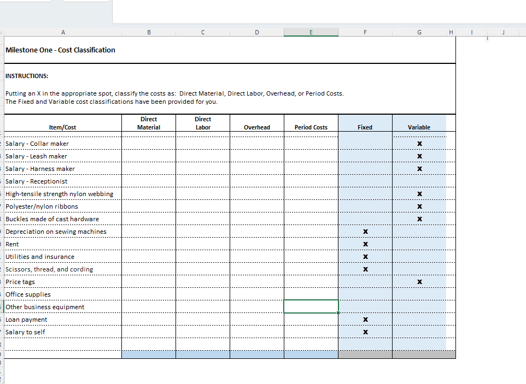Click Period Costs cell for Loan payment
Image resolution: width=526 pixels, height=384 pixels.
tap(311, 320)
